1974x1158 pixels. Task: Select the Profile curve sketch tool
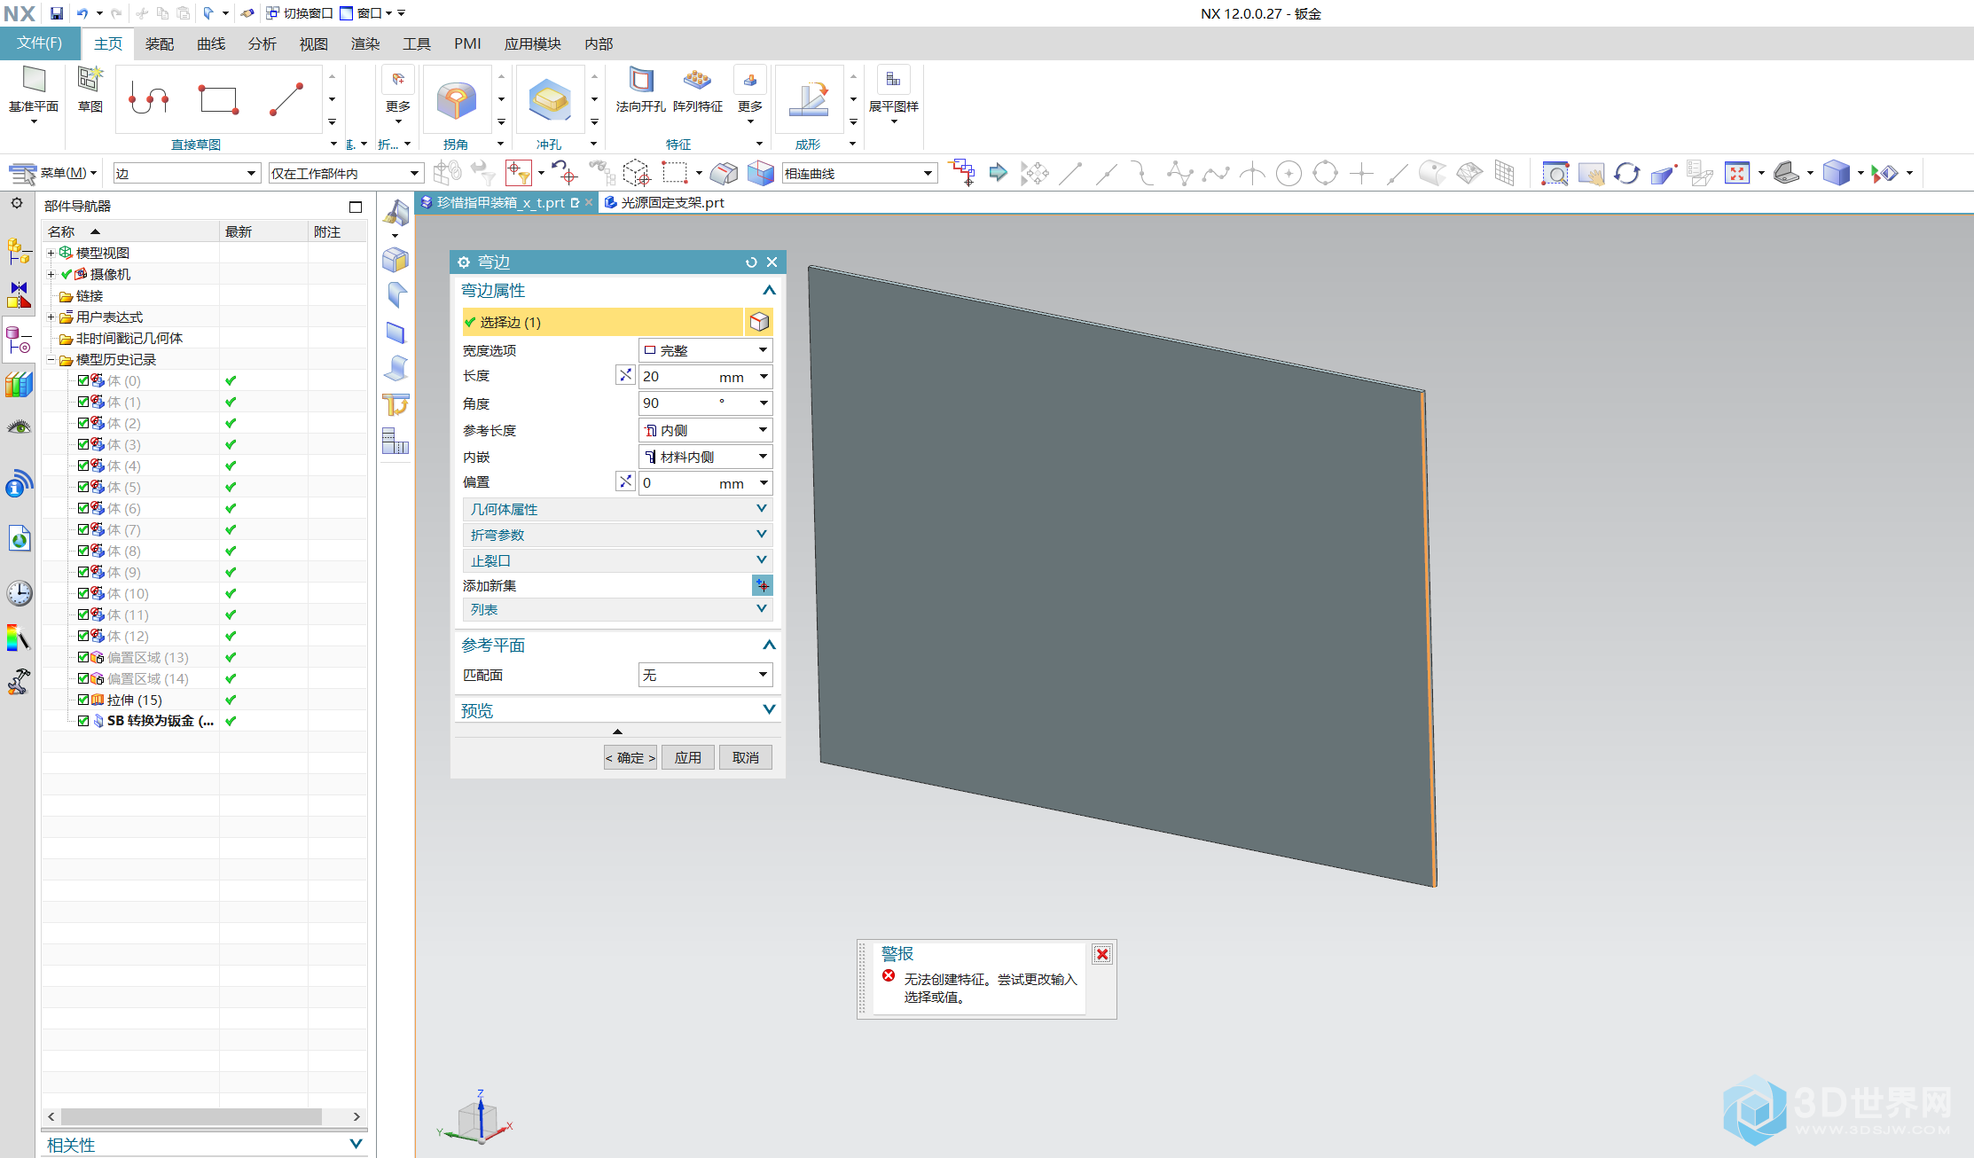(x=149, y=99)
